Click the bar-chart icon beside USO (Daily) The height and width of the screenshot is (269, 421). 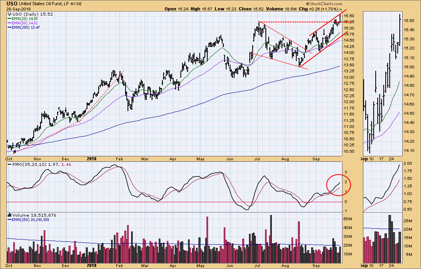[10, 14]
